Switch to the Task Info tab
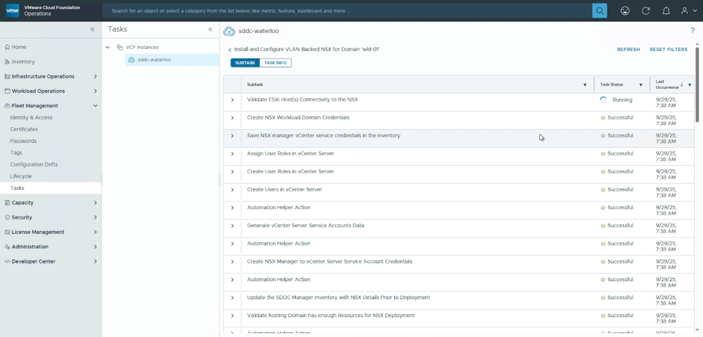The image size is (703, 337). [276, 63]
